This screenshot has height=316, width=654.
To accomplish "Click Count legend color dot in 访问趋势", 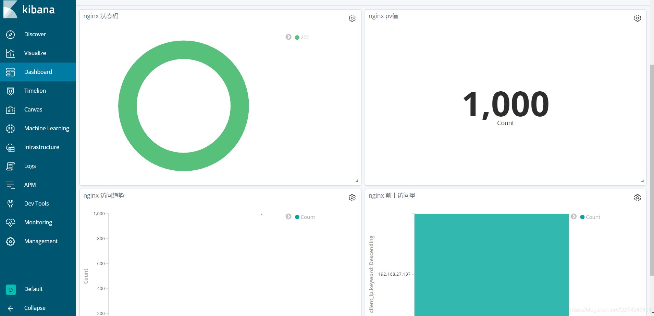I will (x=297, y=217).
